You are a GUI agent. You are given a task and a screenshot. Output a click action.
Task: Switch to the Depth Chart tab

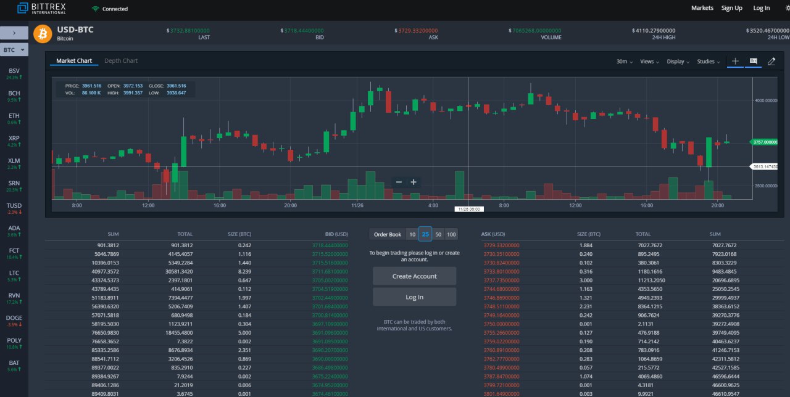coord(121,61)
